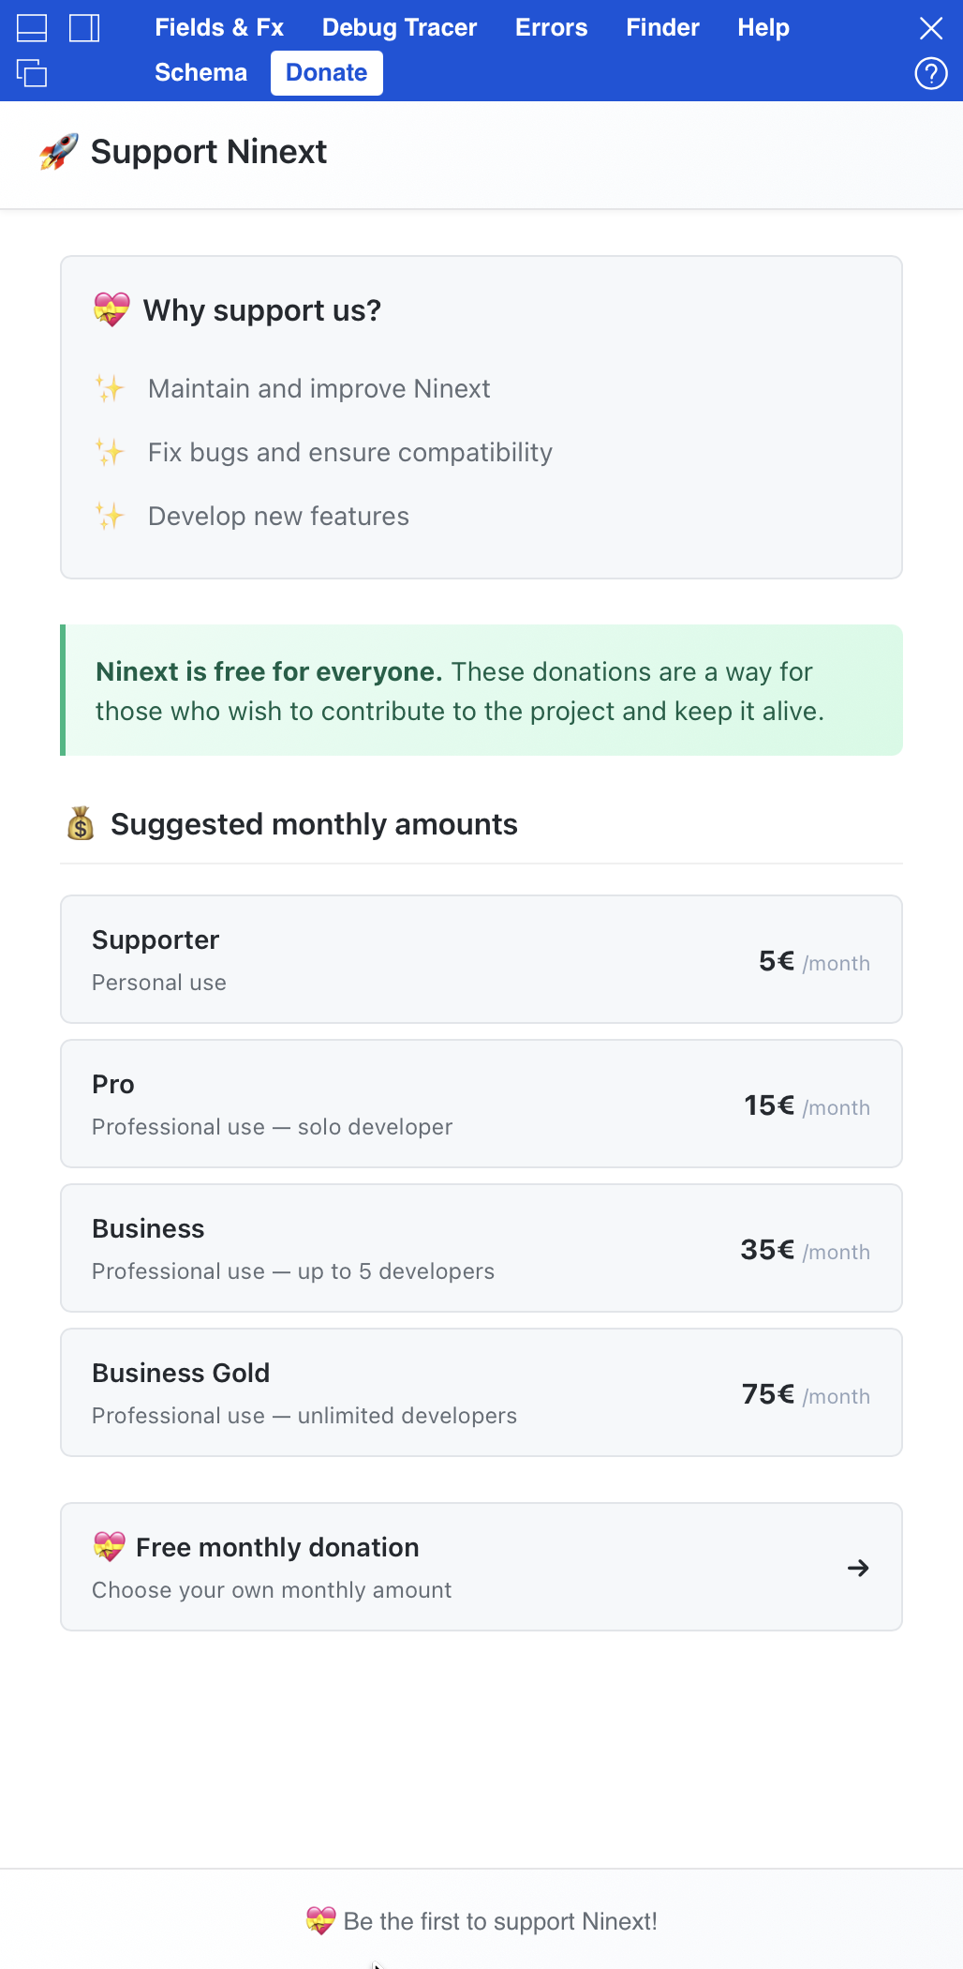Screen dimensions: 963x1969
Task: Dock panel to right side icon
Action: [x=84, y=28]
